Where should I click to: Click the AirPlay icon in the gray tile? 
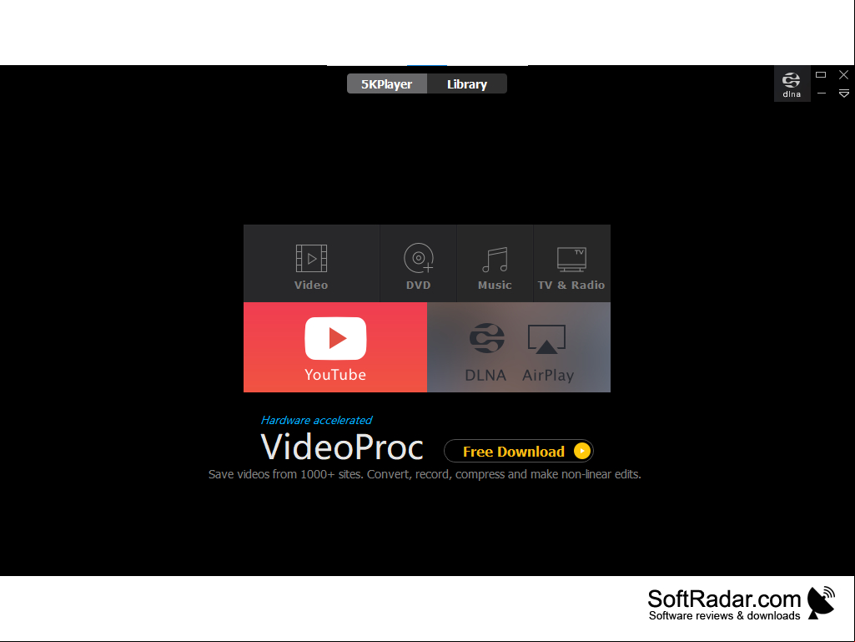click(546, 339)
